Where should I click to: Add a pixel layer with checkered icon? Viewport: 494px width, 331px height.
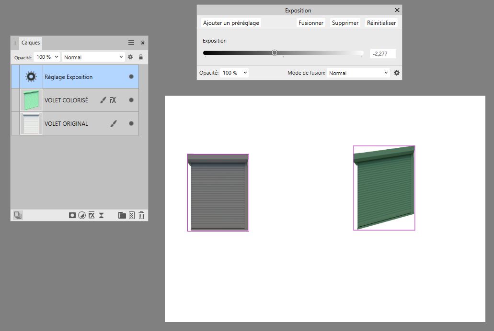tap(132, 215)
